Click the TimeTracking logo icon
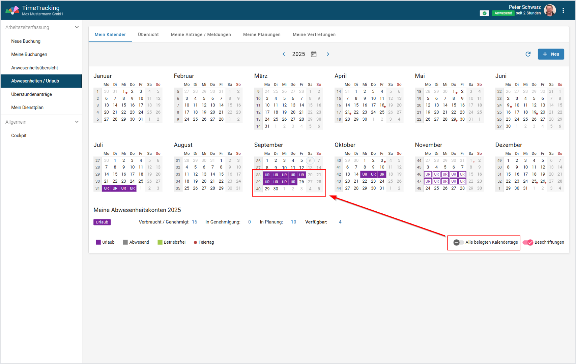Screen dimensions: 576x364 [x=12, y=10]
